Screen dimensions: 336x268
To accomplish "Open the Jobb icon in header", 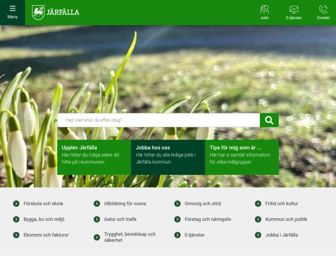I will (264, 9).
